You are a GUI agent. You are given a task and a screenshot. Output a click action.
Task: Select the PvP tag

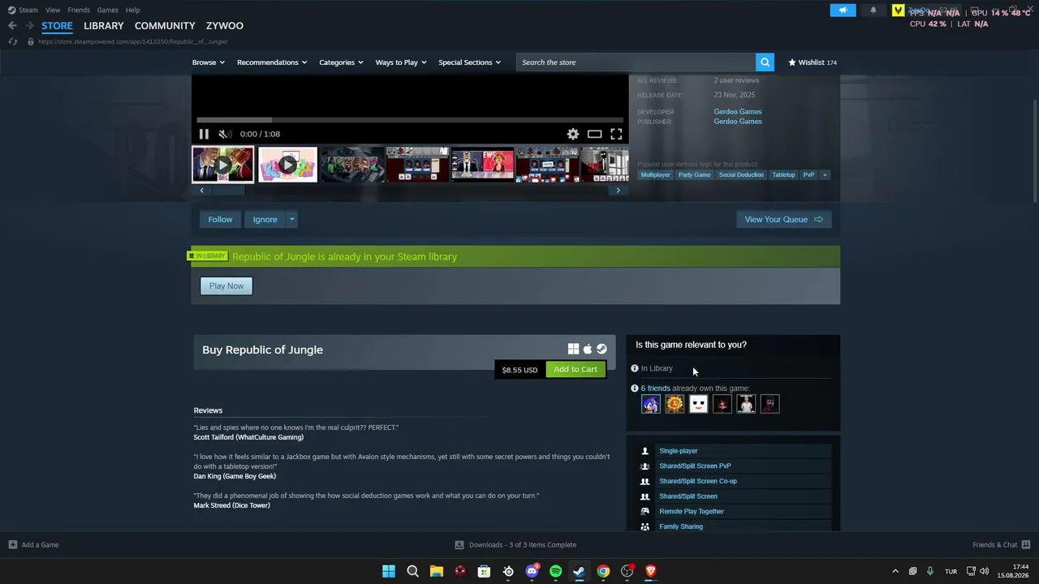808,175
